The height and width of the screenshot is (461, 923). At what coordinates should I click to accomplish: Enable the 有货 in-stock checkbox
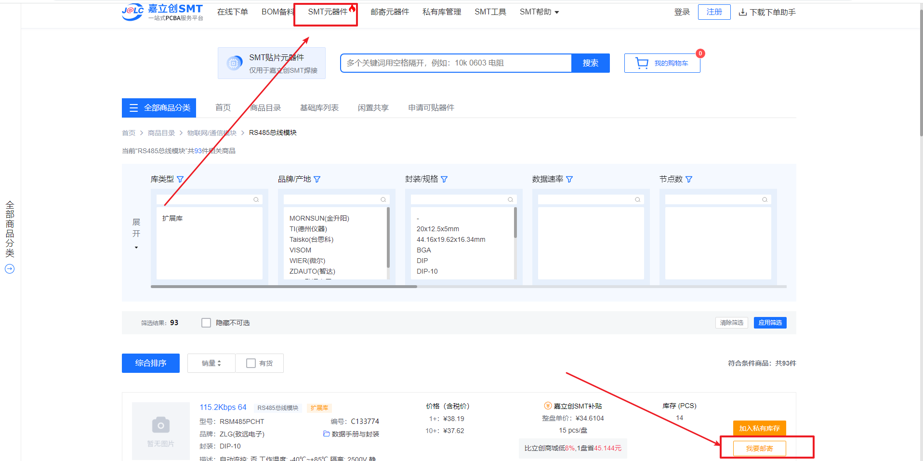pyautogui.click(x=251, y=363)
